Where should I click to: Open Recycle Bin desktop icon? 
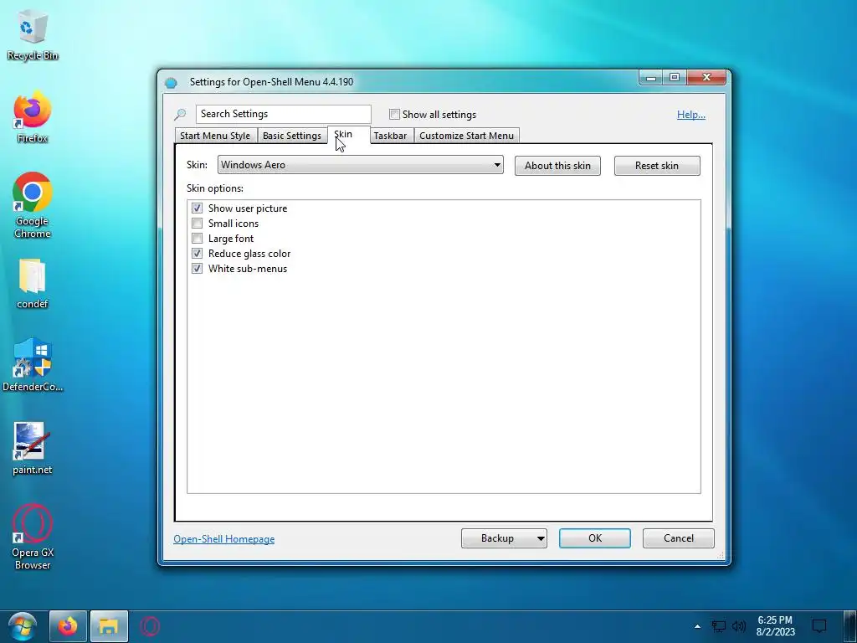click(33, 33)
